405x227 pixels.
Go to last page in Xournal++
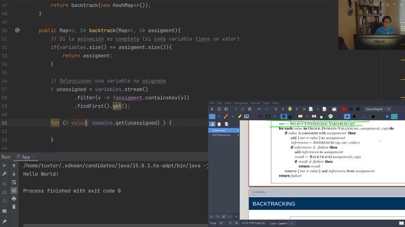pyautogui.click(x=304, y=109)
